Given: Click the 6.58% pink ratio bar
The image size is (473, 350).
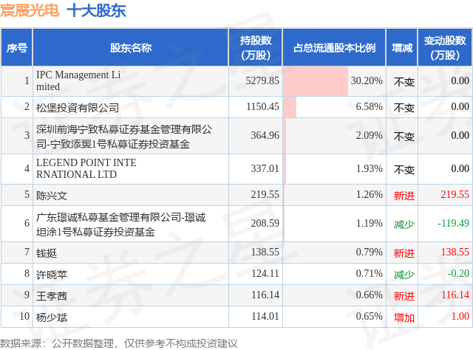Looking at the screenshot, I should pos(290,107).
